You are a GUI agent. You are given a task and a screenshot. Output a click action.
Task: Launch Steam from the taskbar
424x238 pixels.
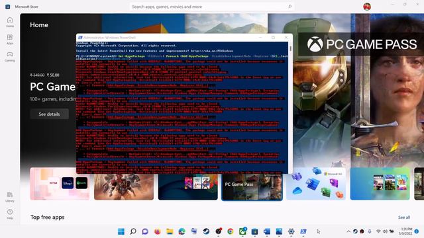(x=206, y=231)
